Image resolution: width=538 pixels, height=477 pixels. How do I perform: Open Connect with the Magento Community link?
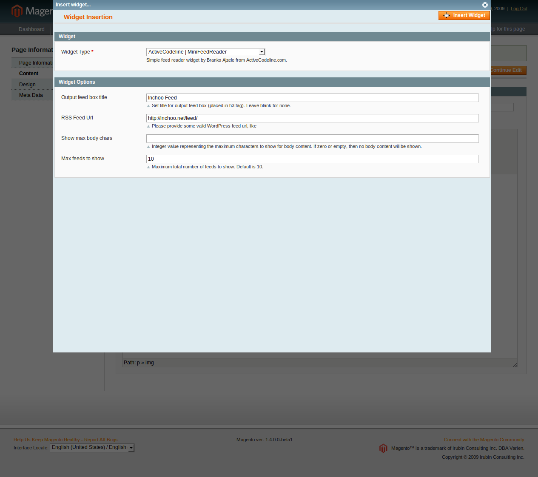coord(484,440)
